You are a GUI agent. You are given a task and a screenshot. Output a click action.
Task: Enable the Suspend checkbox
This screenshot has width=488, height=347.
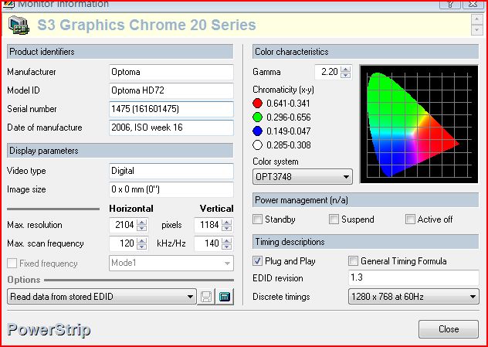tap(334, 219)
